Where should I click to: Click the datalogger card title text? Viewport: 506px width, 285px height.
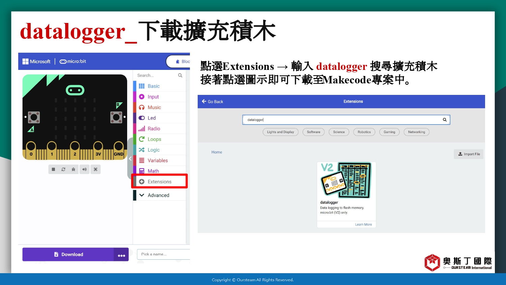[x=329, y=203]
